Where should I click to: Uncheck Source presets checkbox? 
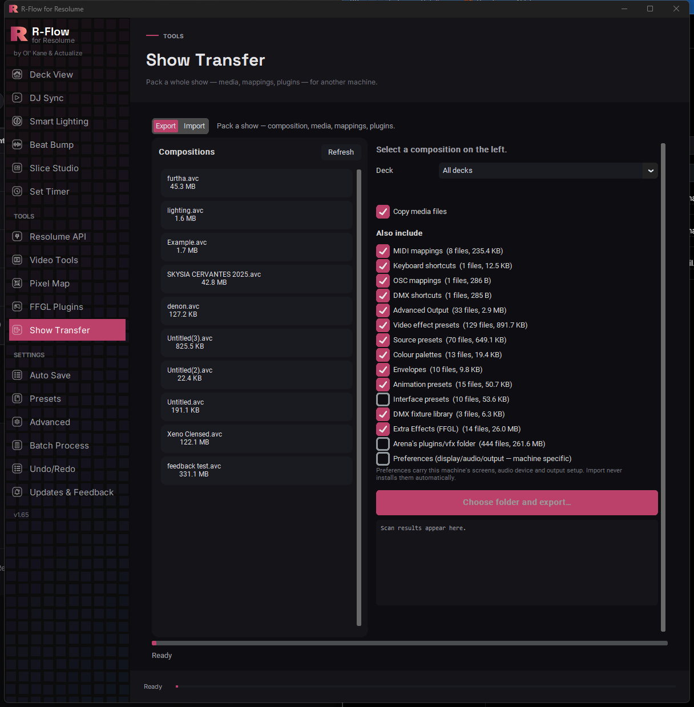383,340
